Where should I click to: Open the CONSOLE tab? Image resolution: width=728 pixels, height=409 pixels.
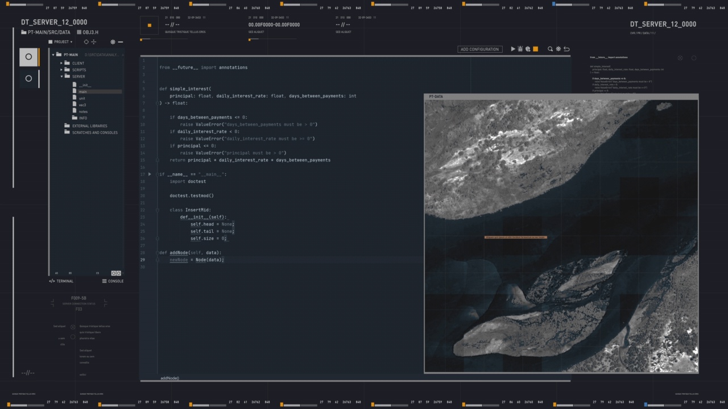pyautogui.click(x=113, y=281)
